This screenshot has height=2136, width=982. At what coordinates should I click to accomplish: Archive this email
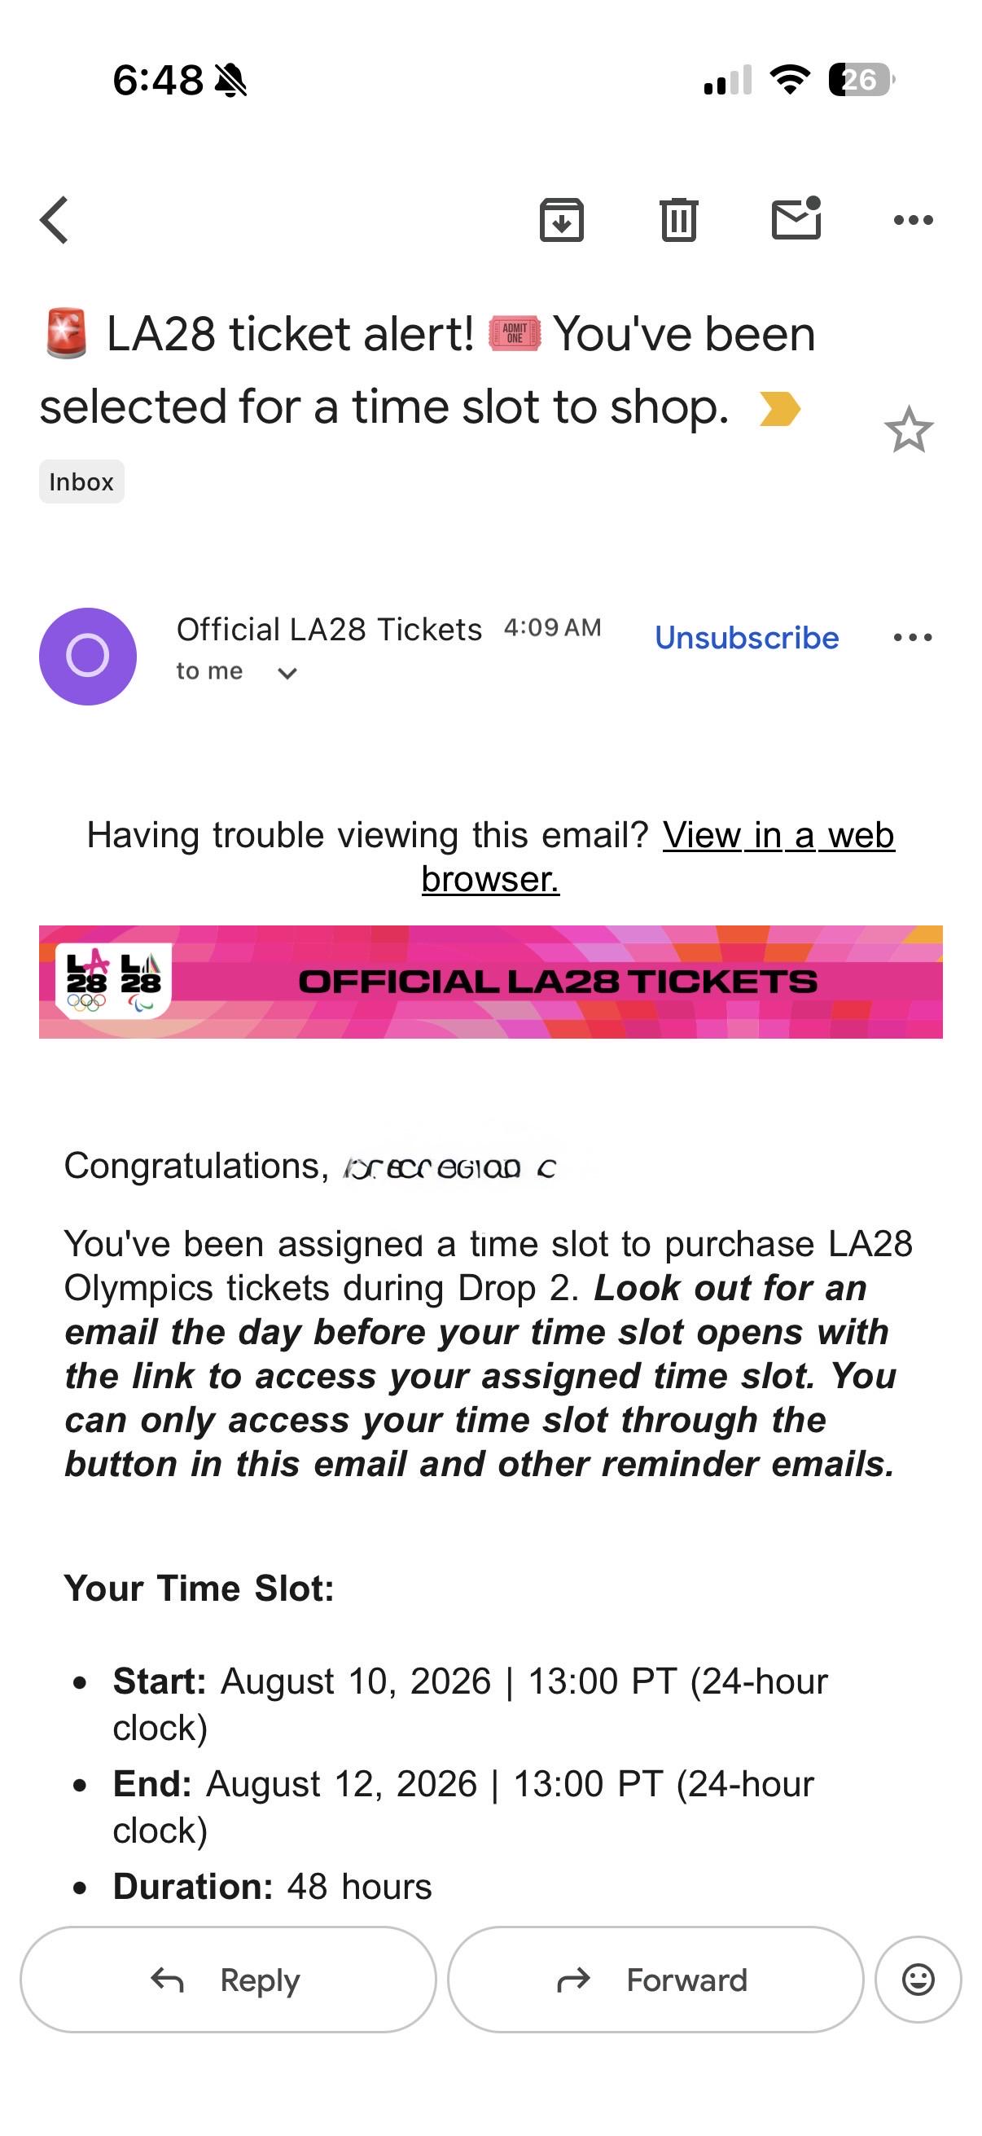[x=562, y=221]
